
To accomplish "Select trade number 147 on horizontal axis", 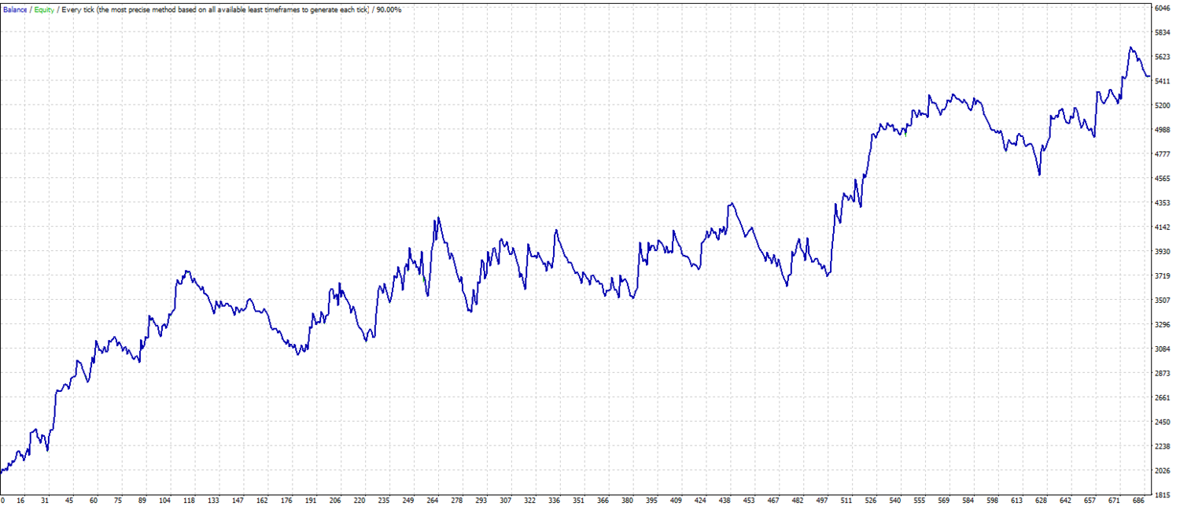I will (238, 500).
